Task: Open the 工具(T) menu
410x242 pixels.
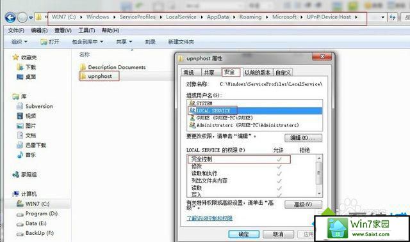Action: (86, 31)
